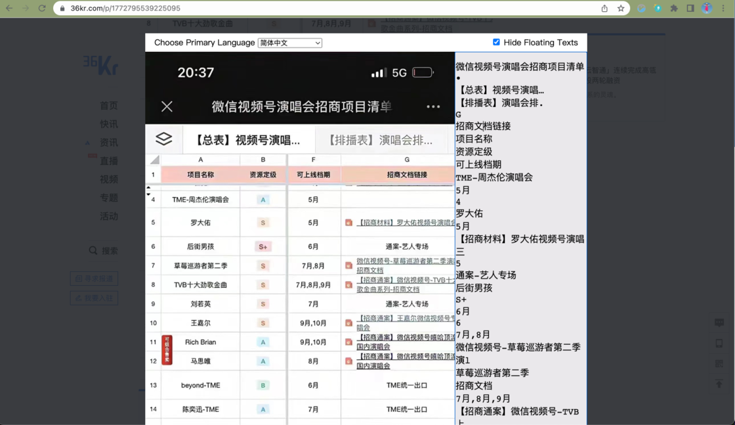Switch to the 【总表】视频号演唱 tab

click(x=247, y=140)
